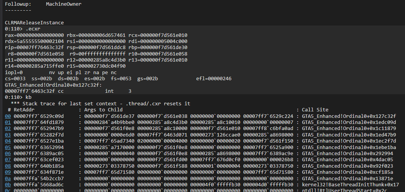Open stack frame 07 link
The height and width of the screenshot is (192, 405).
tap(8, 160)
